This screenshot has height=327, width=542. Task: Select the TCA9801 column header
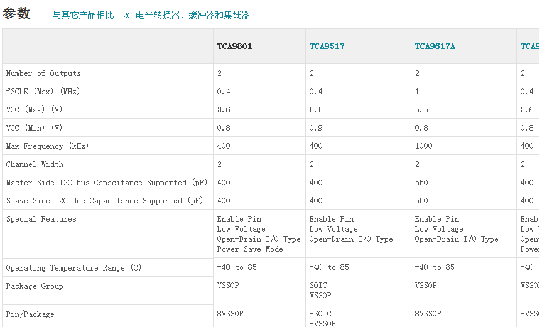pos(234,46)
